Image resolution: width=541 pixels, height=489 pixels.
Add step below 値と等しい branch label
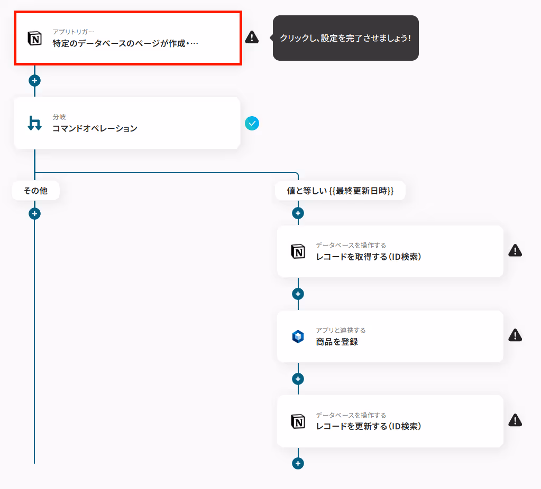coord(298,213)
